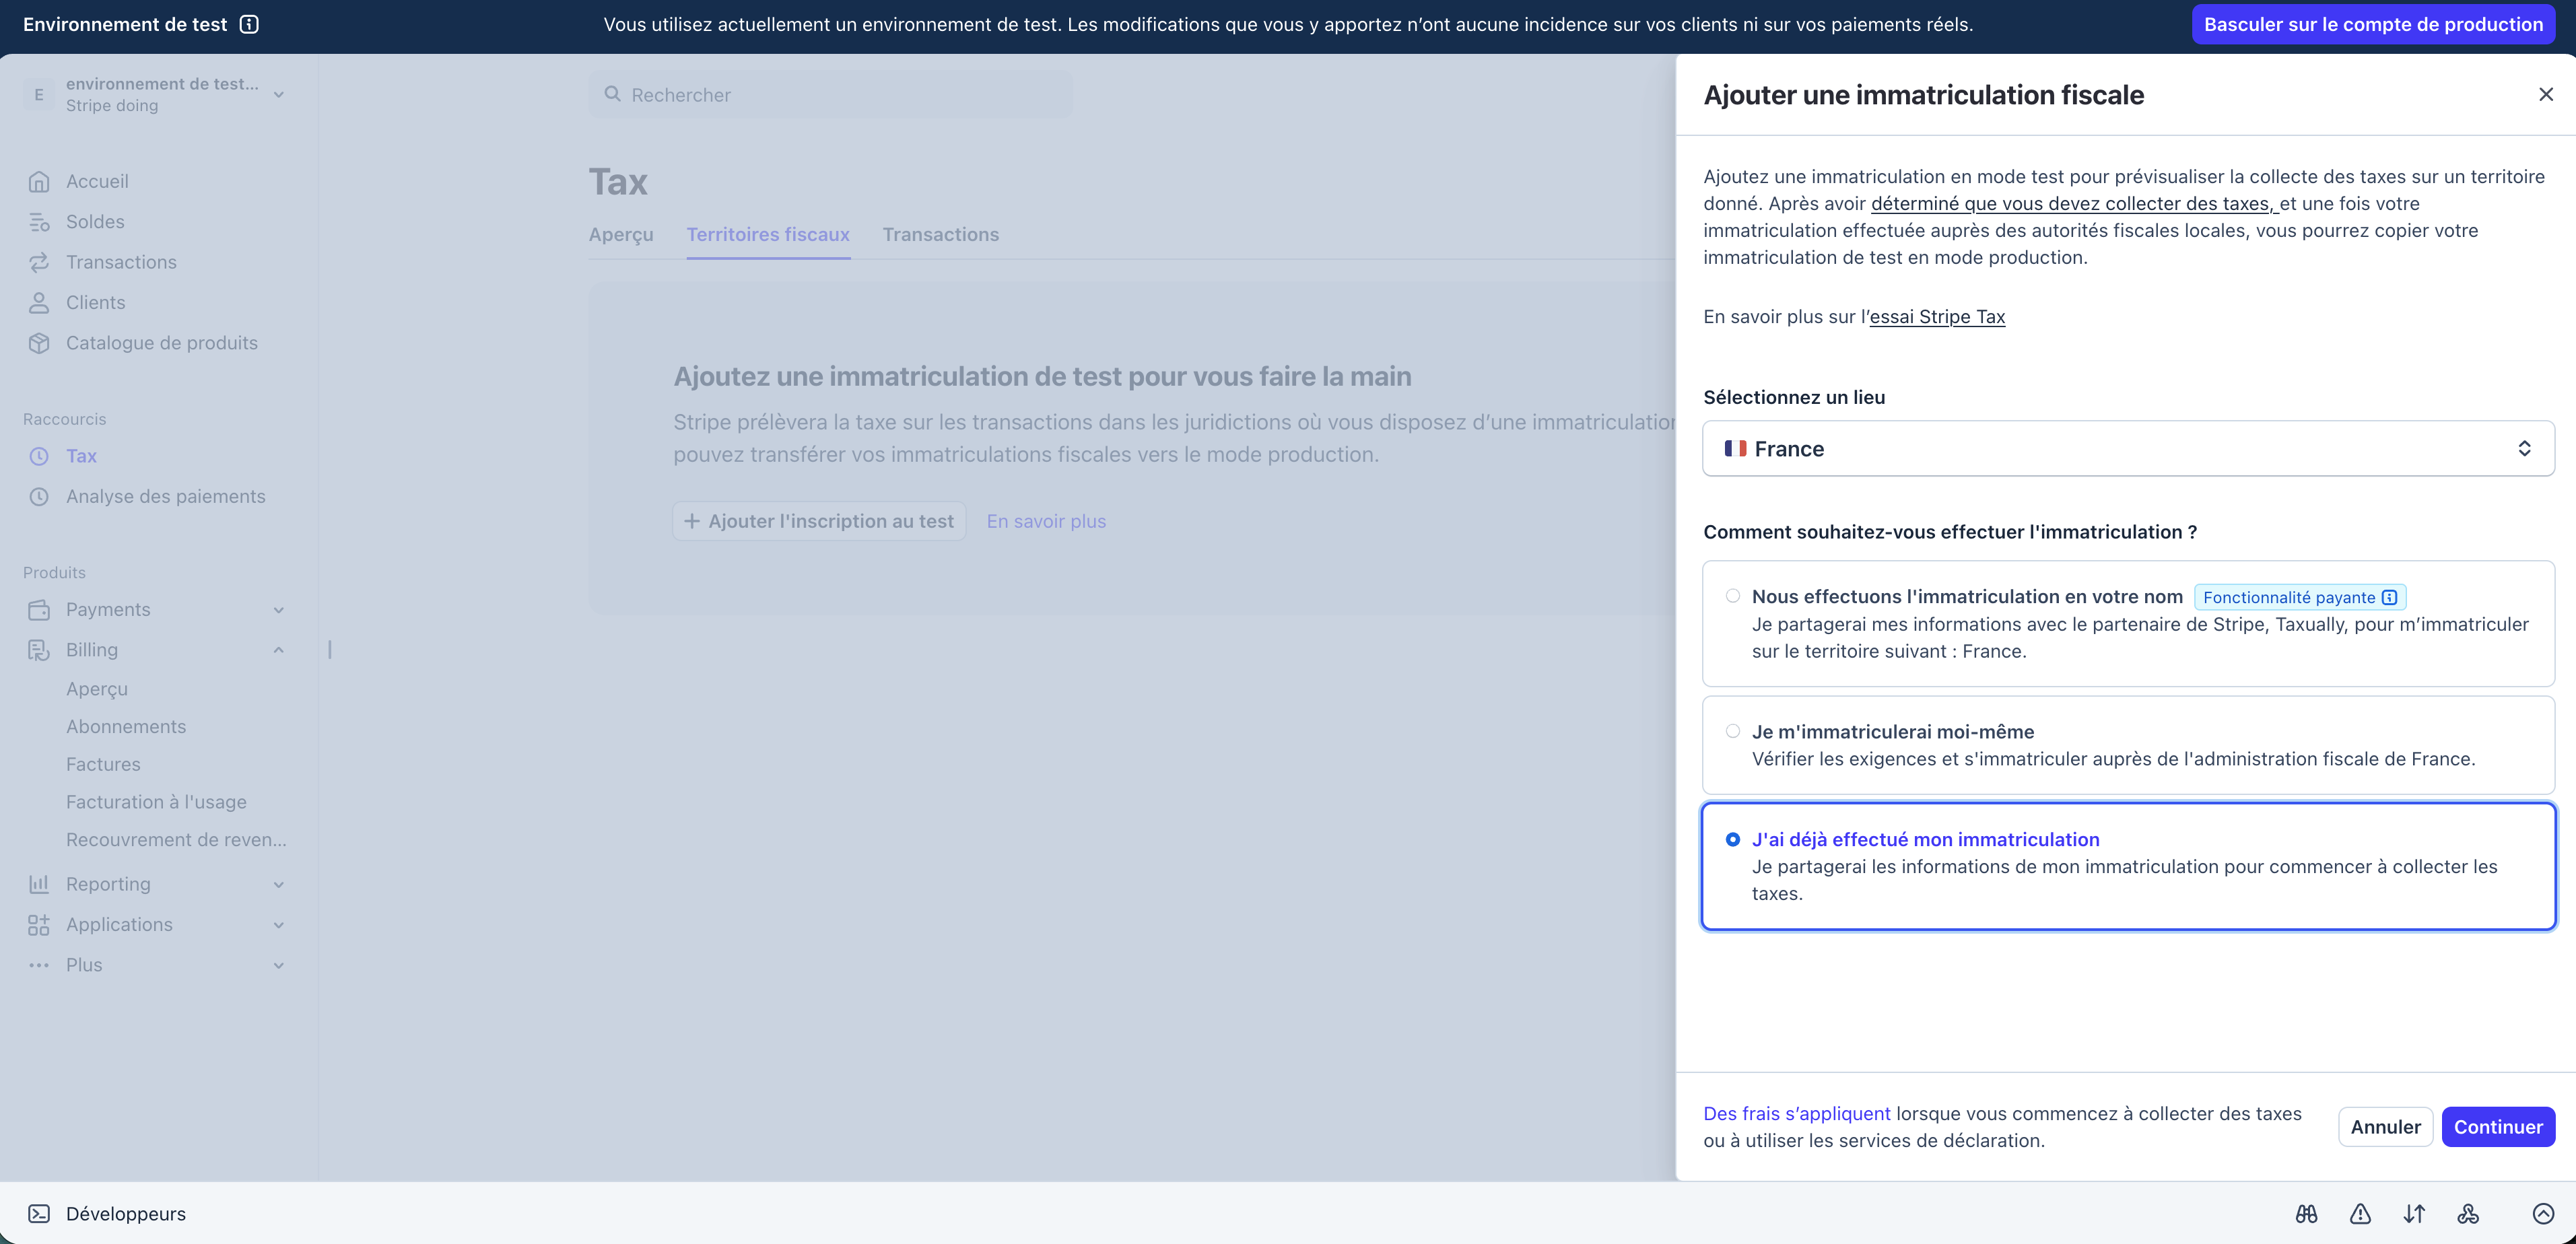This screenshot has height=1244, width=2576.
Task: Click the Fonctionnalité payante badge
Action: (x=2300, y=597)
